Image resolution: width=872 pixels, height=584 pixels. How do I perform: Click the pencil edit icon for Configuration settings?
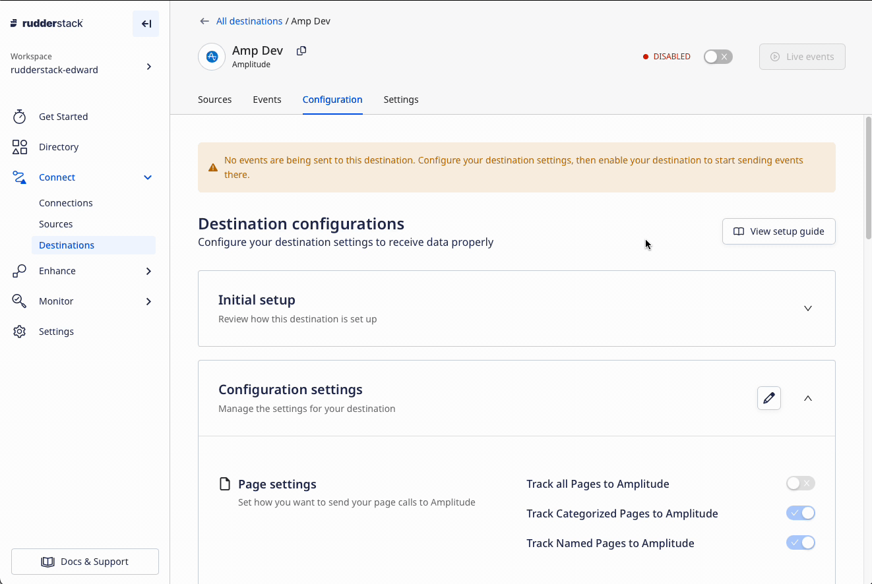tap(768, 398)
